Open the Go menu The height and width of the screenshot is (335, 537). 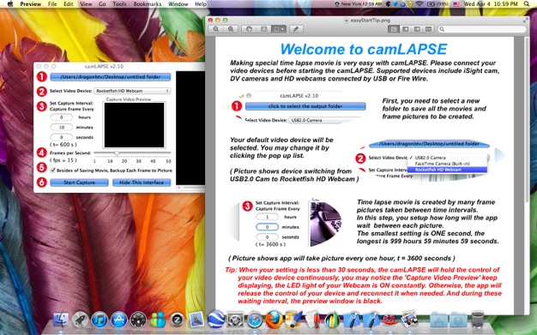pos(102,4)
